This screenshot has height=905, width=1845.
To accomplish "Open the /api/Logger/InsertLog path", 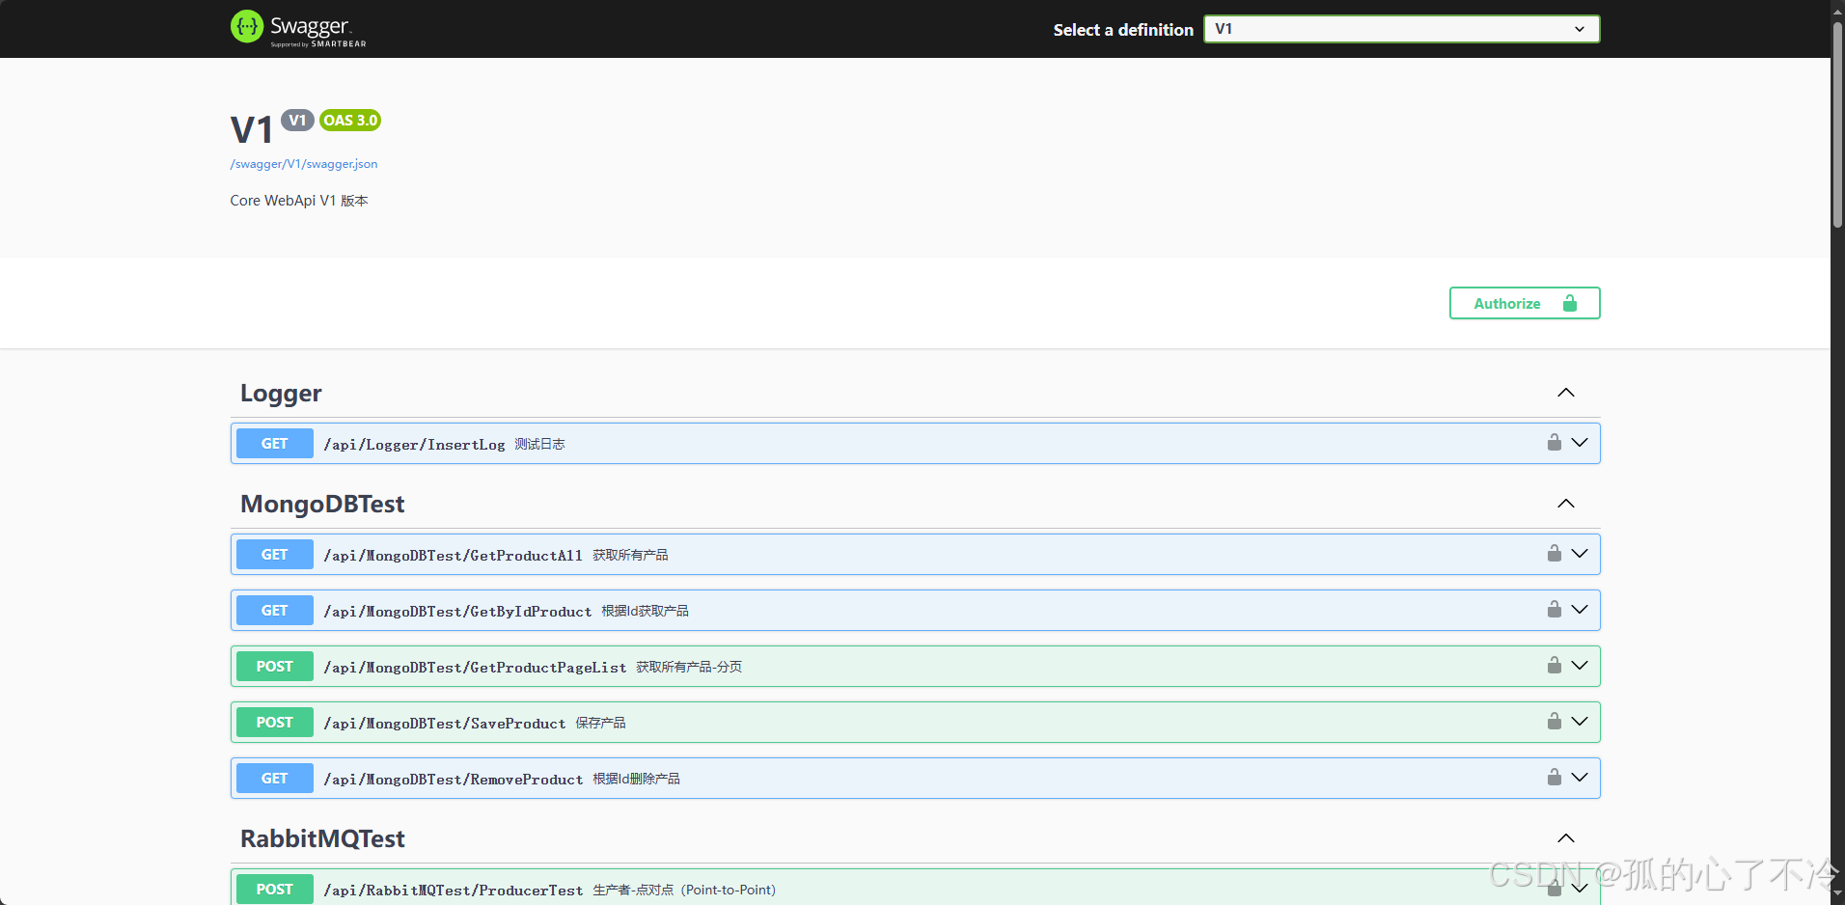I will tap(415, 445).
